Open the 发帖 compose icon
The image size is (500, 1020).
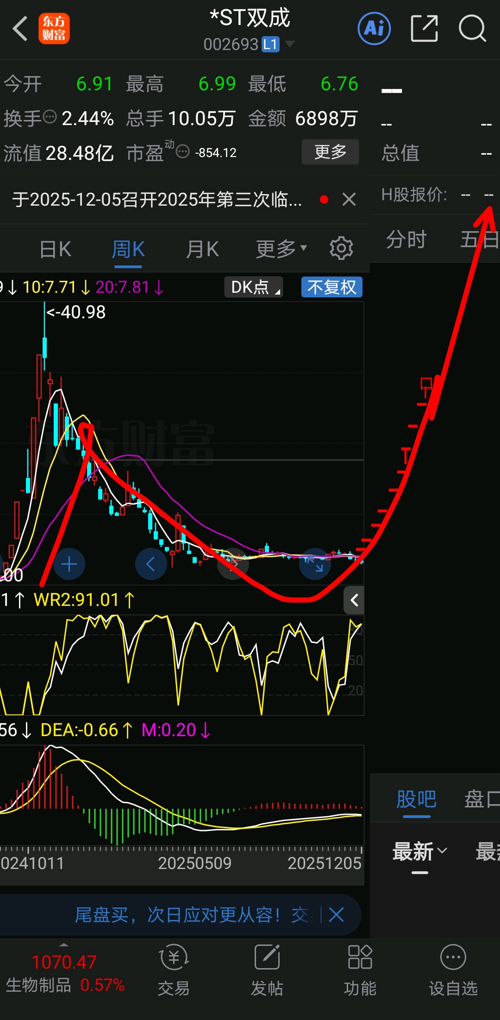(x=267, y=957)
